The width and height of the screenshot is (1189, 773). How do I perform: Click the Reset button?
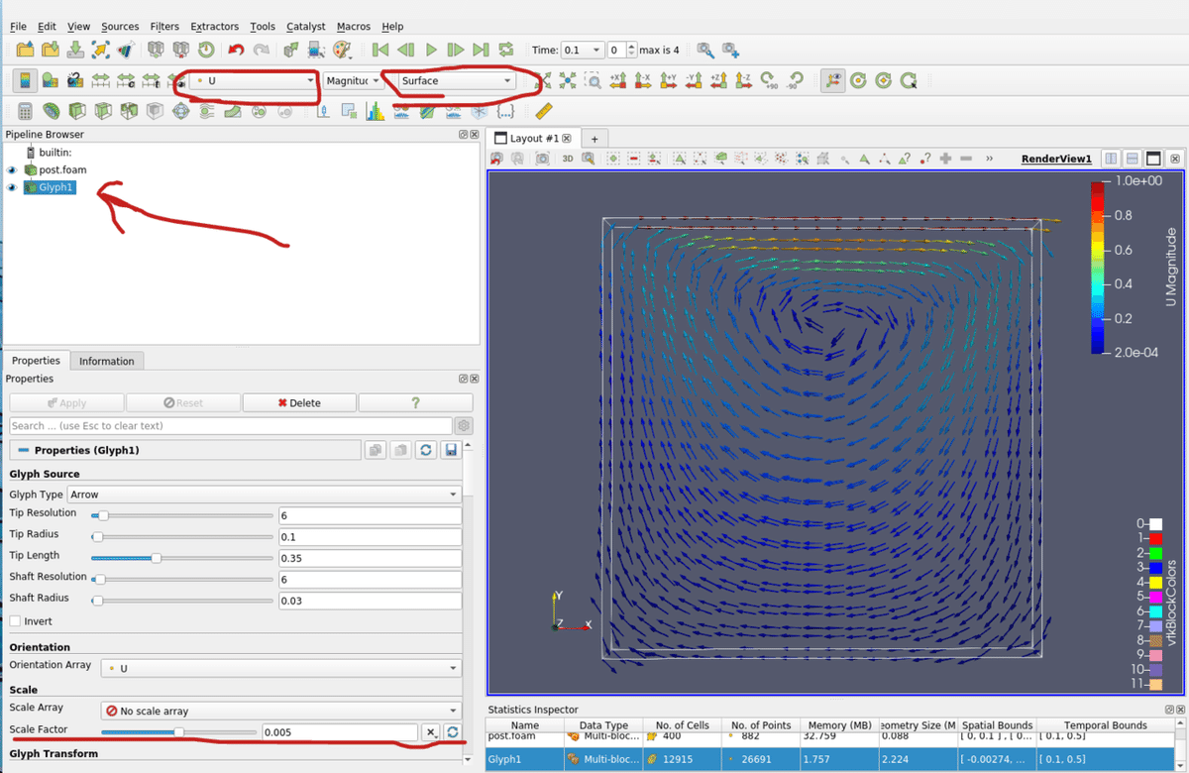point(183,402)
